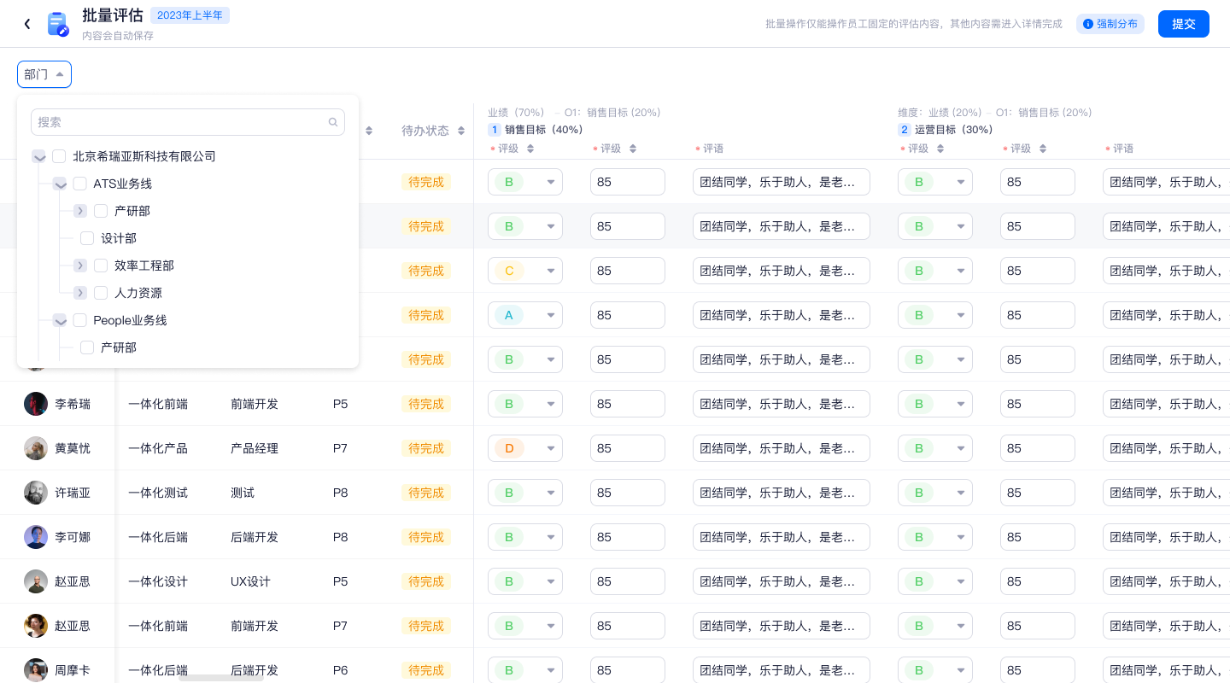Viewport: 1230px width, 683px height.
Task: Select People业务线 in the department tree
Action: coord(80,320)
